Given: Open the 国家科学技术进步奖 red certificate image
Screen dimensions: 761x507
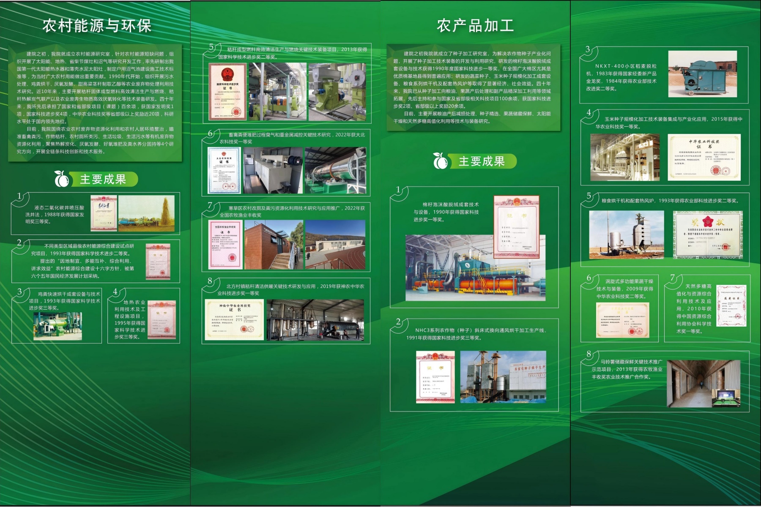Looking at the screenshot, I should point(227,92).
